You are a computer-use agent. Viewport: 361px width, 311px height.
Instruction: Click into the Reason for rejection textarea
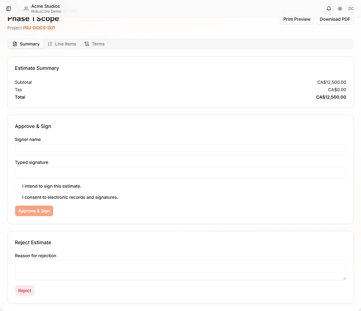(180, 270)
